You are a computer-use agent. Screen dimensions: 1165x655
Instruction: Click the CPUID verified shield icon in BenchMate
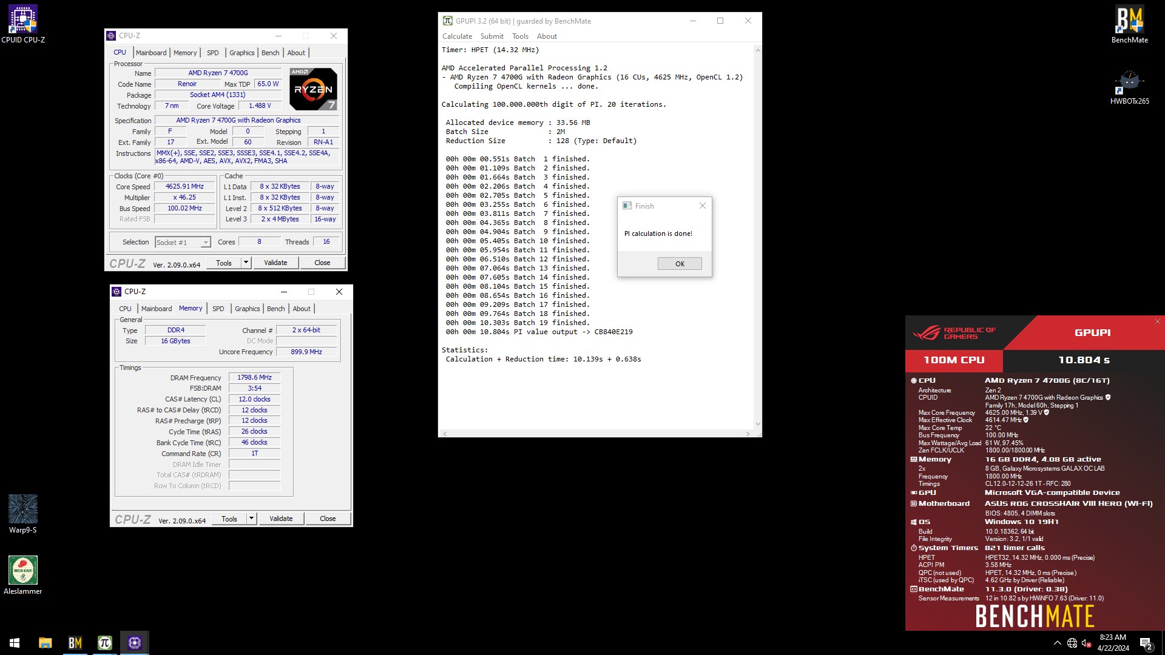click(1108, 397)
